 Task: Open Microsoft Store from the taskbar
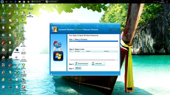click(24, 2)
